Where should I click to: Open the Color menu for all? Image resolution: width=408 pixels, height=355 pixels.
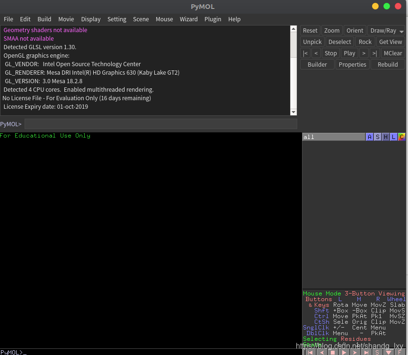click(x=402, y=137)
